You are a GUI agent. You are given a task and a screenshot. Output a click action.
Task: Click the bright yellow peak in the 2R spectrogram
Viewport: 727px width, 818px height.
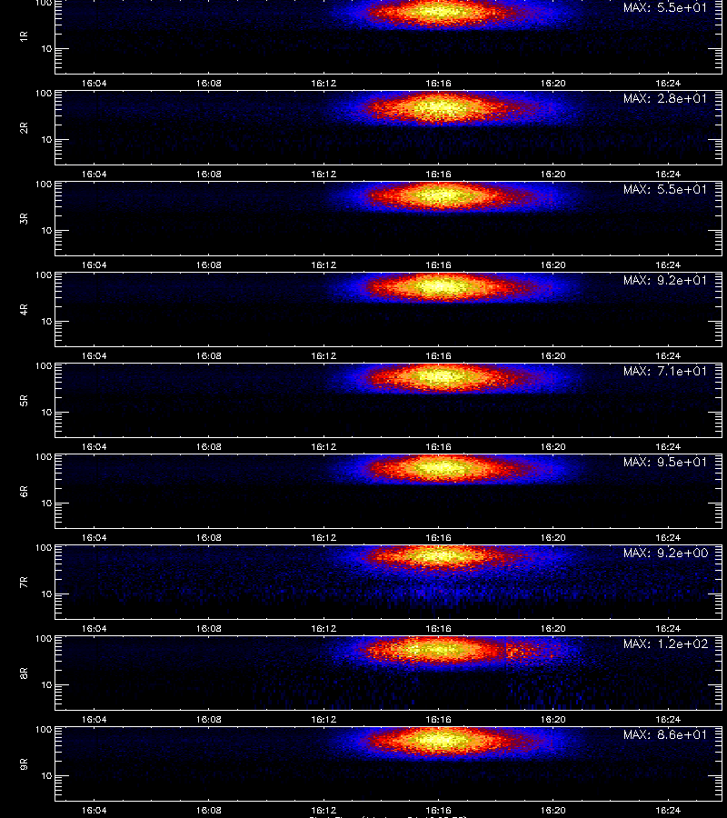439,108
